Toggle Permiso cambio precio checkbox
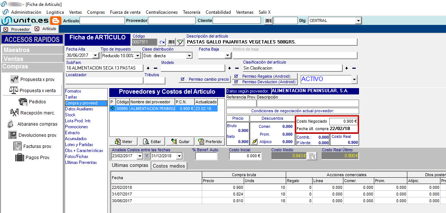 182,79
